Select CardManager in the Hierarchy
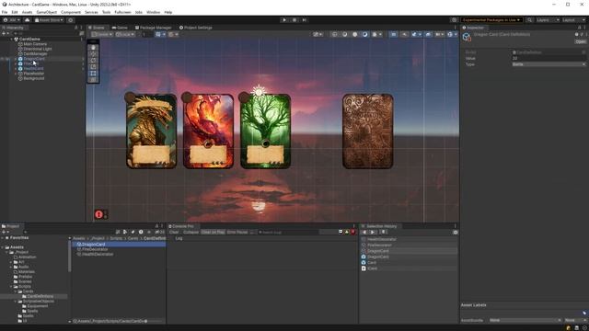Screen dimensions: 589x331 coord(35,53)
